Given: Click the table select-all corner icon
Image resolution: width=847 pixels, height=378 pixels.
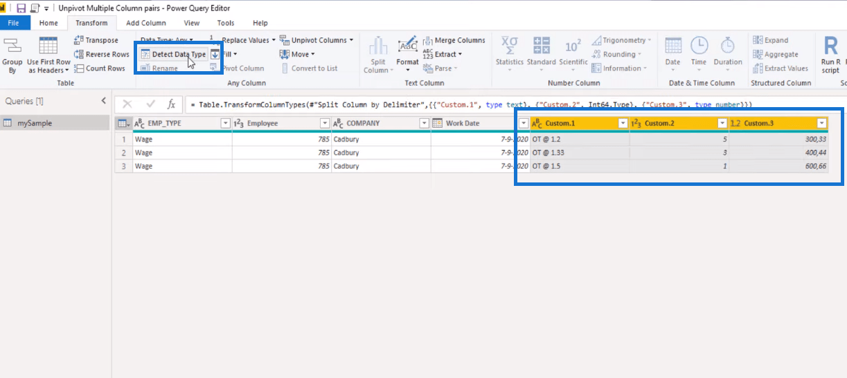Looking at the screenshot, I should pyautogui.click(x=123, y=124).
